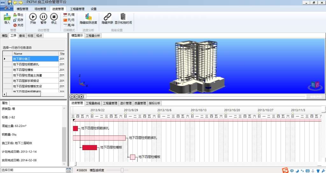Screen dimensions: 326x173
Task: Switch to 视点 left panel tab
Action: [x=39, y=36]
